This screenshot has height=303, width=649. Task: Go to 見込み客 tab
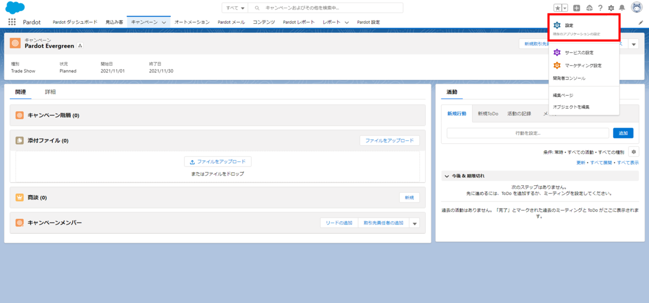tap(114, 22)
